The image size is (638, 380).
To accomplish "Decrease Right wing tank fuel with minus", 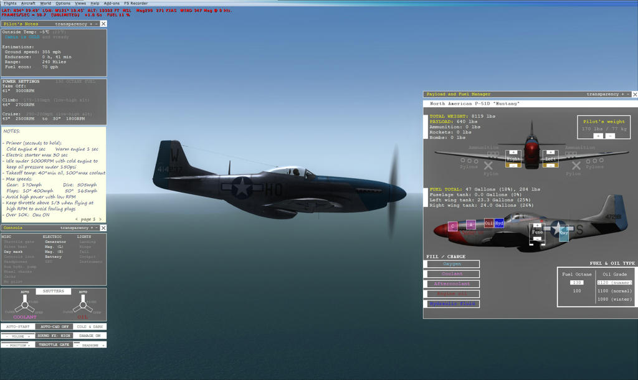I will click(x=513, y=166).
